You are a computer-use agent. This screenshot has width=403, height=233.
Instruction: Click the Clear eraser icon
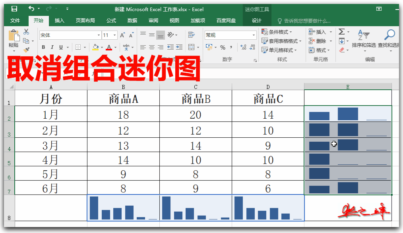[342, 50]
